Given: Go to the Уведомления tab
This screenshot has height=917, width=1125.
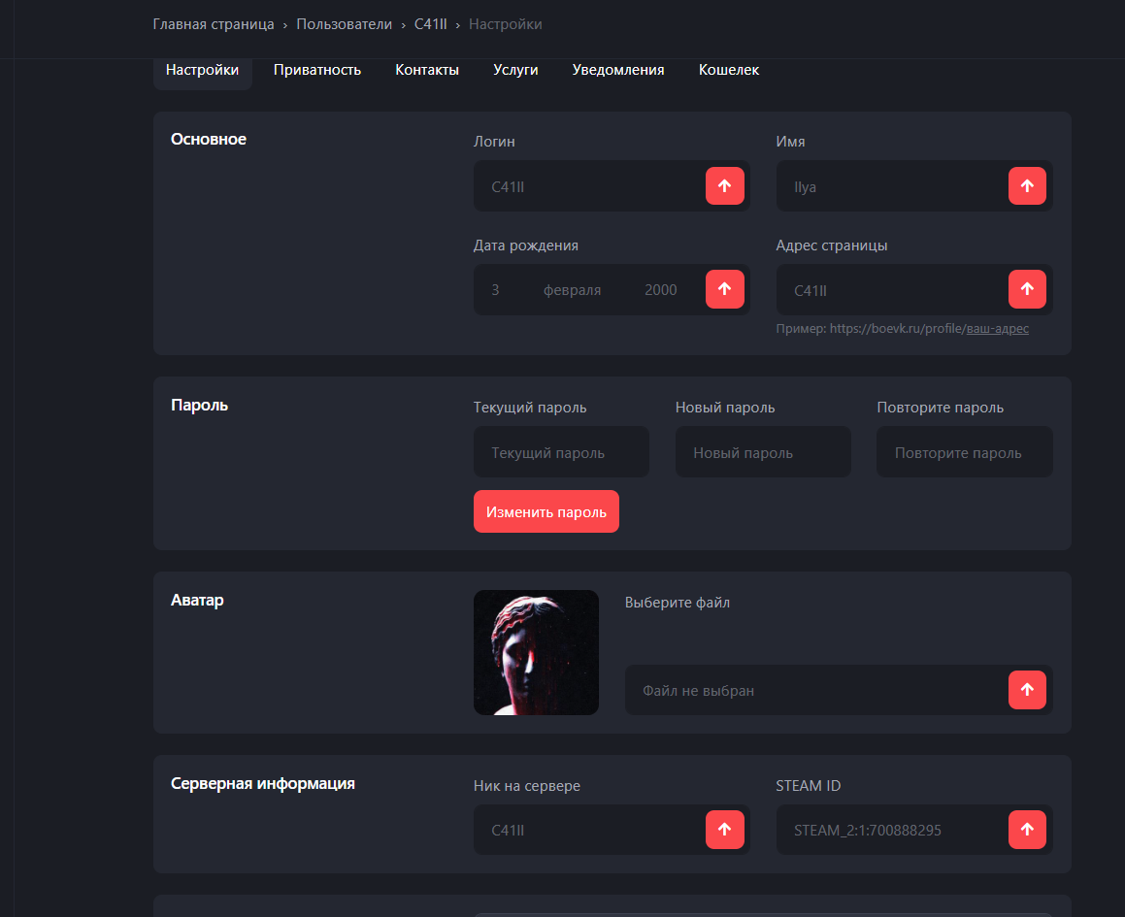Looking at the screenshot, I should coord(618,70).
